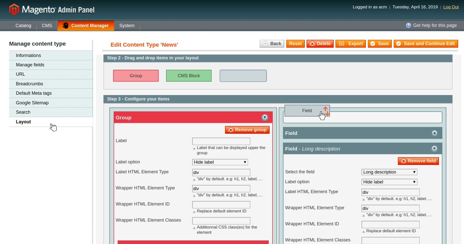Click the Delete button
The height and width of the screenshot is (244, 464).
point(320,44)
